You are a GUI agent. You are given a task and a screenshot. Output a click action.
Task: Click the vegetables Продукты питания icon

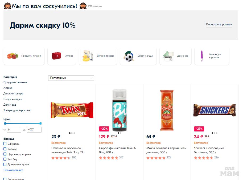click(x=13, y=56)
